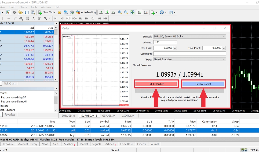Toggle the Market Watch panel icon
This screenshot has width=259, height=152.
coord(8,12)
